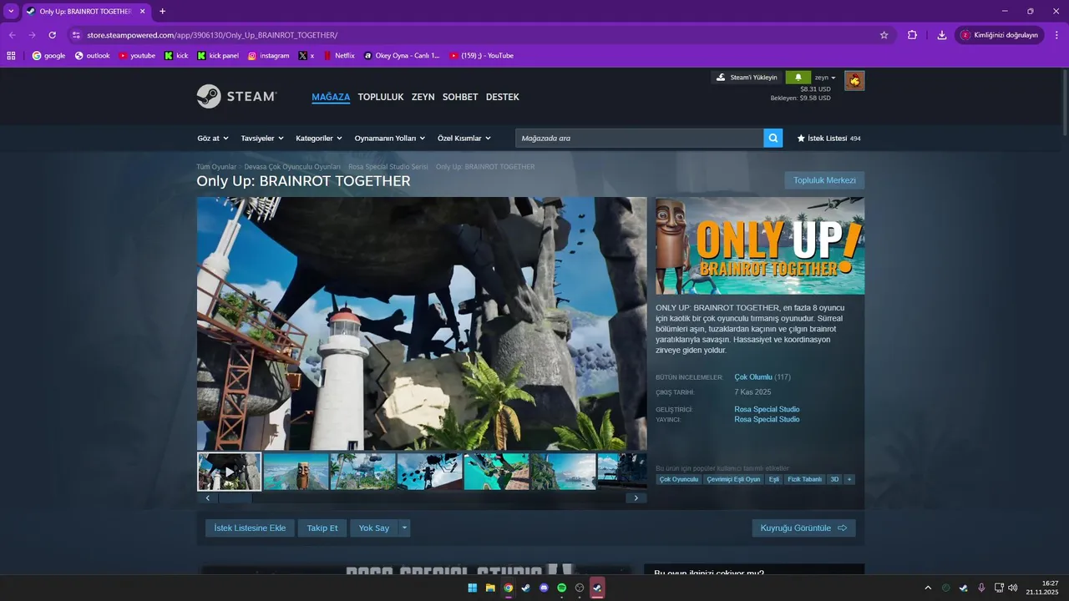
Task: Click the Çok Olumlu reviews link
Action: pyautogui.click(x=753, y=377)
